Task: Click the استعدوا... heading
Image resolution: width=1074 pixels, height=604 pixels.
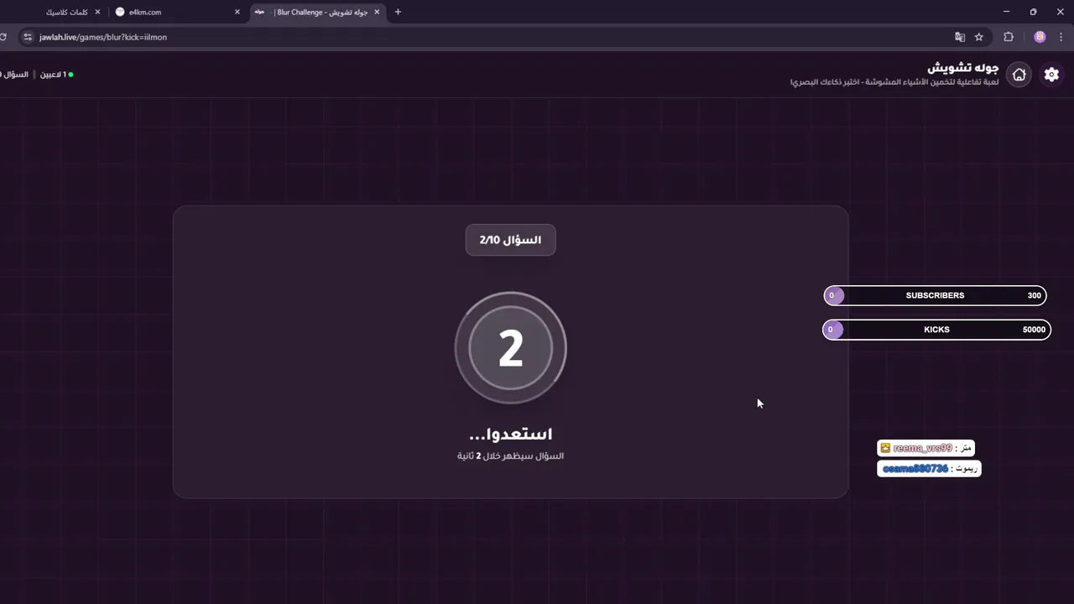Action: tap(510, 434)
